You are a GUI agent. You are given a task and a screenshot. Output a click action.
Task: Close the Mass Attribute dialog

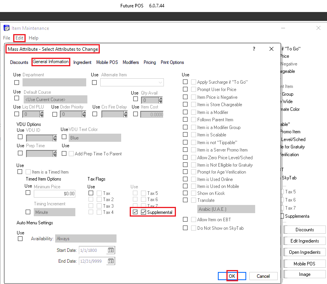(271, 49)
